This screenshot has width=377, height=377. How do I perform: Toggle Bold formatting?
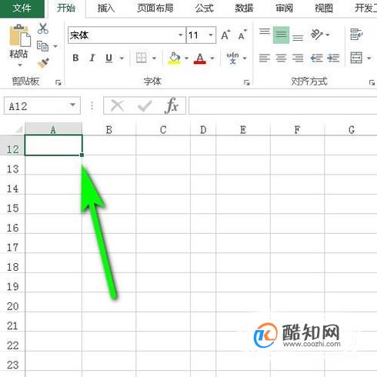coord(75,58)
